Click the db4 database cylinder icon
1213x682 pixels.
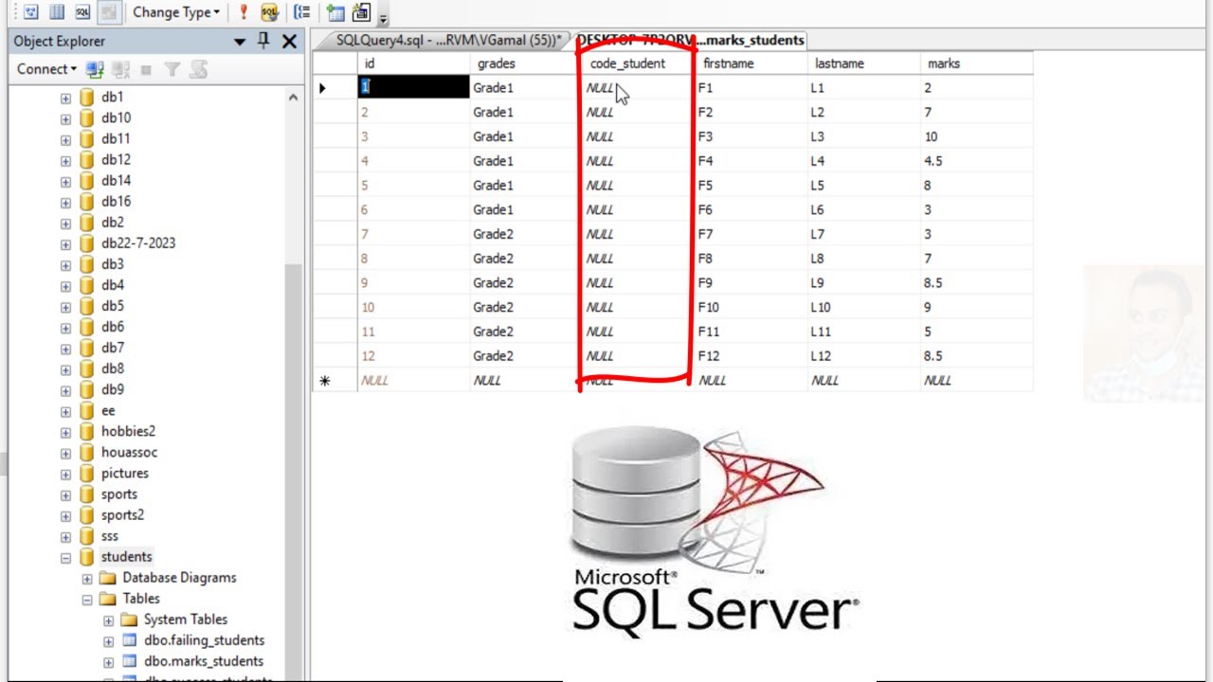[x=87, y=284]
